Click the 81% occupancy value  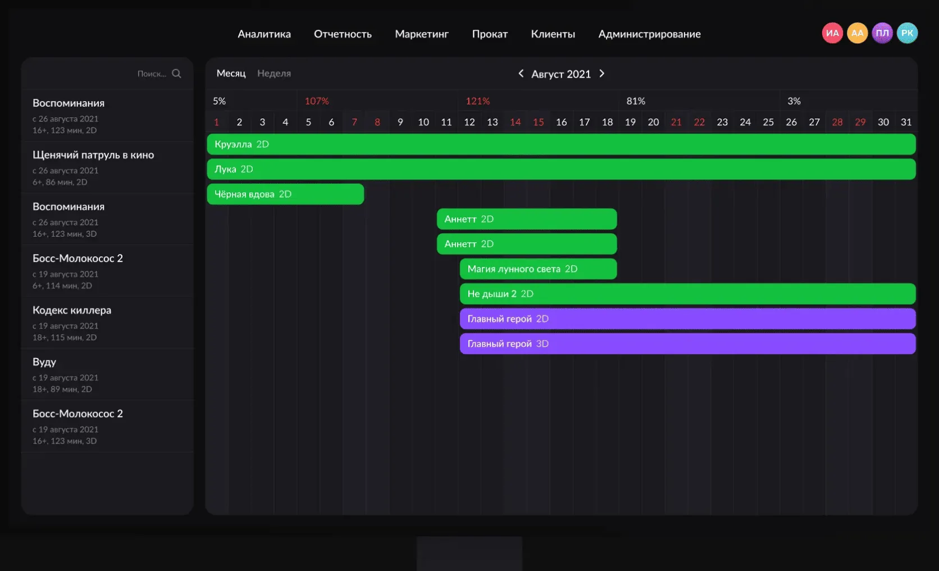pyautogui.click(x=636, y=101)
